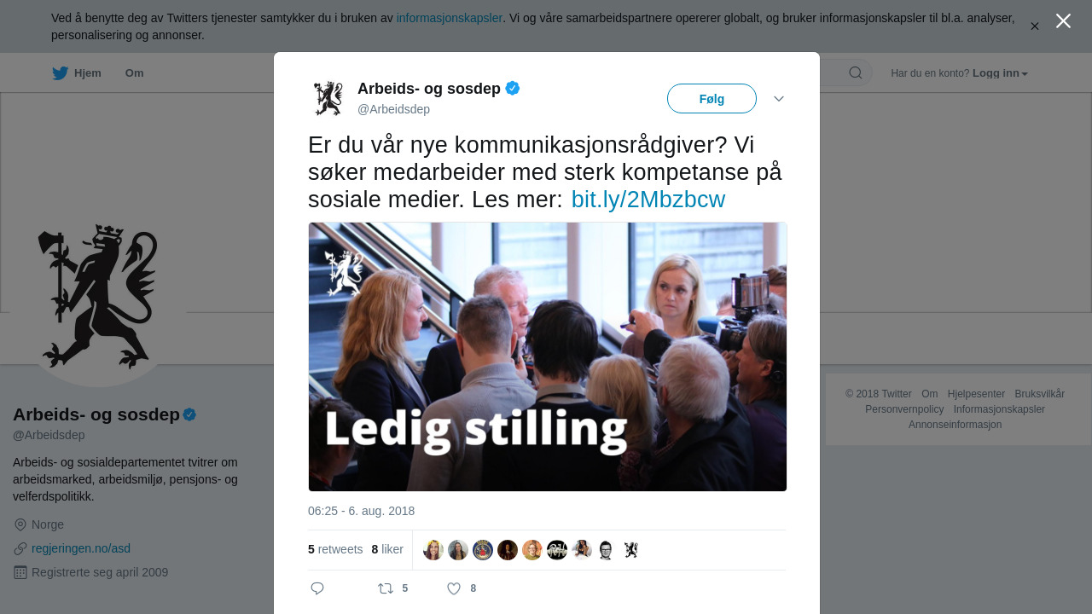Like the tweet with heart icon
Screen dimensions: 1092x614
[454, 588]
